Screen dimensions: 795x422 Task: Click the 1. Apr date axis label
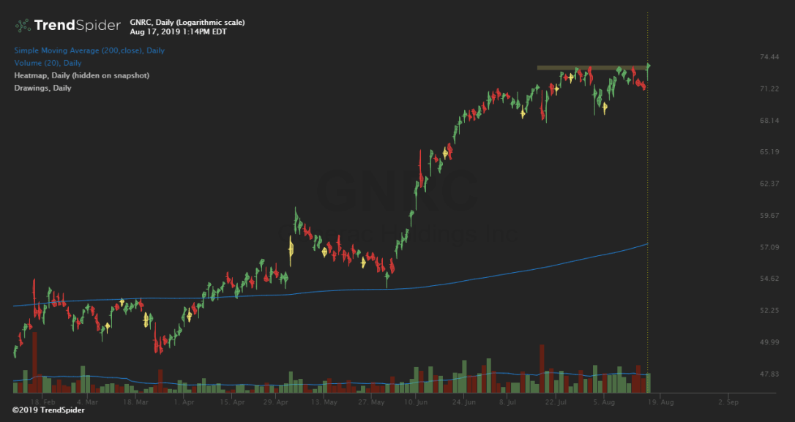point(184,402)
